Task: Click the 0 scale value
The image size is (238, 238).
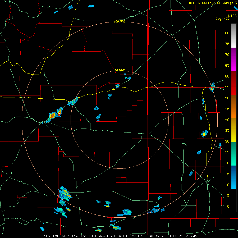Action: pyautogui.click(x=228, y=207)
